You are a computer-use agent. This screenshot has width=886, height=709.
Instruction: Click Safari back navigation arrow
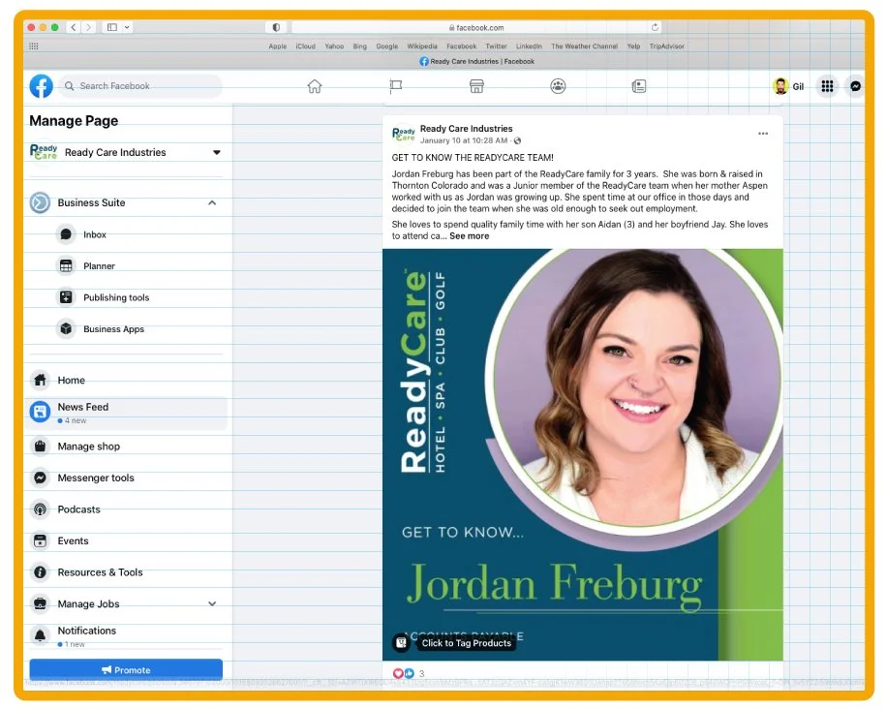(x=74, y=27)
